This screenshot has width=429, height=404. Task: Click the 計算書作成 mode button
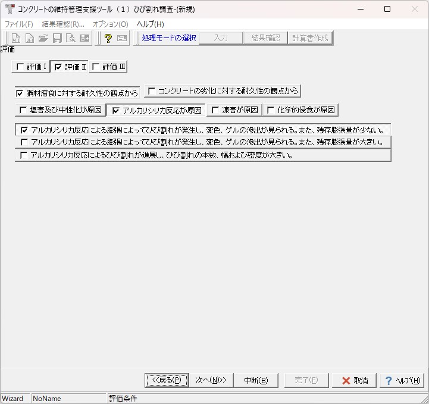pyautogui.click(x=310, y=37)
